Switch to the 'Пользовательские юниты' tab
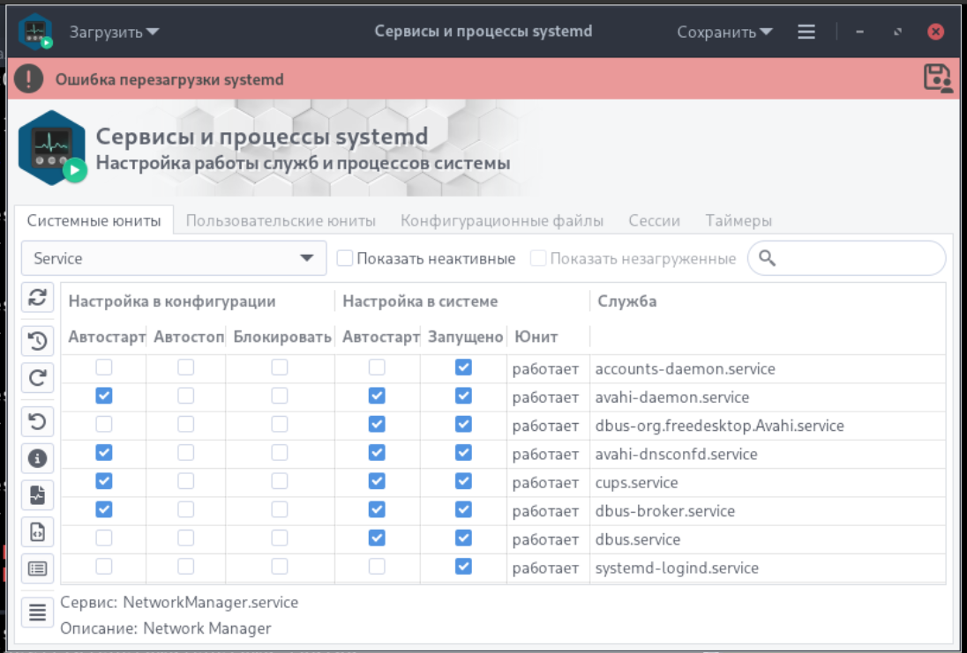 281,220
